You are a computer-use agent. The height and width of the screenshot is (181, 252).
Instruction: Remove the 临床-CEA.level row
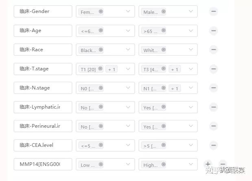point(213,145)
